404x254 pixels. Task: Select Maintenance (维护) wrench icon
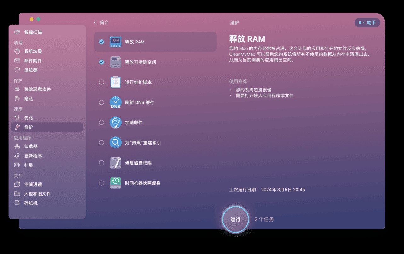point(17,127)
